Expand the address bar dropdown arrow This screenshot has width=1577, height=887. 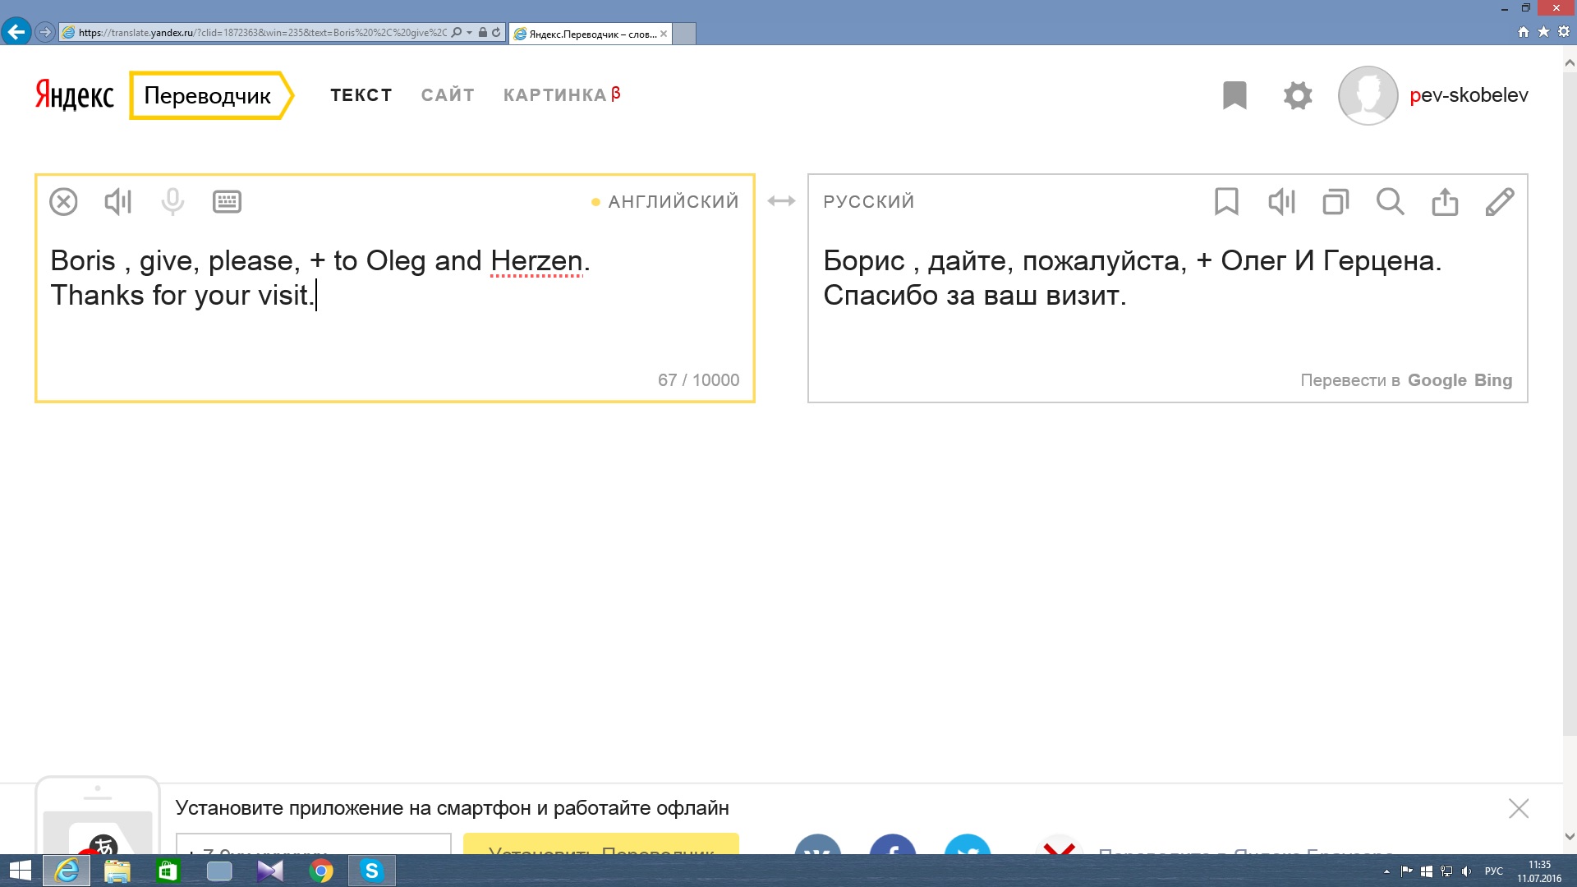[x=469, y=33]
